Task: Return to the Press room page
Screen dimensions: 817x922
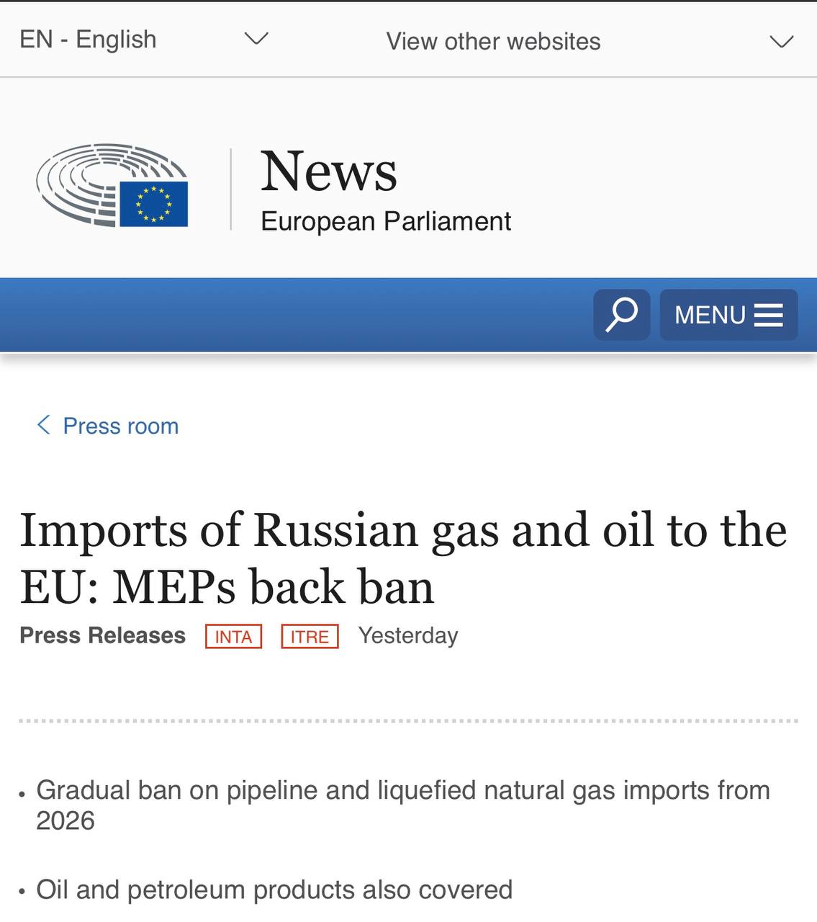Action: pos(120,426)
